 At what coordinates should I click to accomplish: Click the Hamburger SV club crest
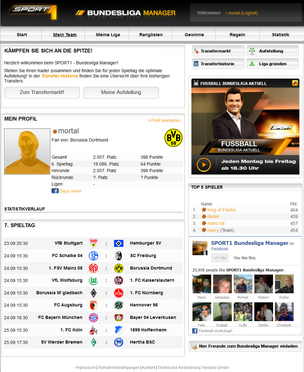coord(119,243)
